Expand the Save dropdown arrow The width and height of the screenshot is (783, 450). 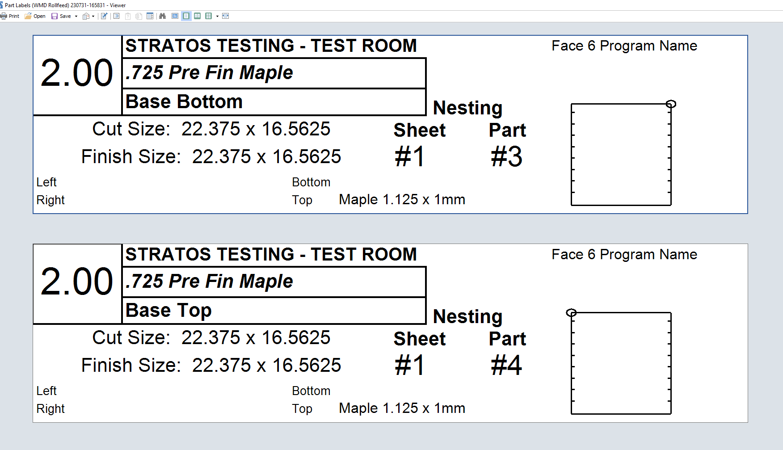click(76, 16)
